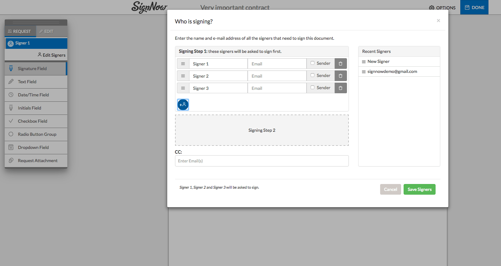The width and height of the screenshot is (501, 266).
Task: Choose signnowdemo@gmail.com from Recent Signers
Action: (392, 71)
